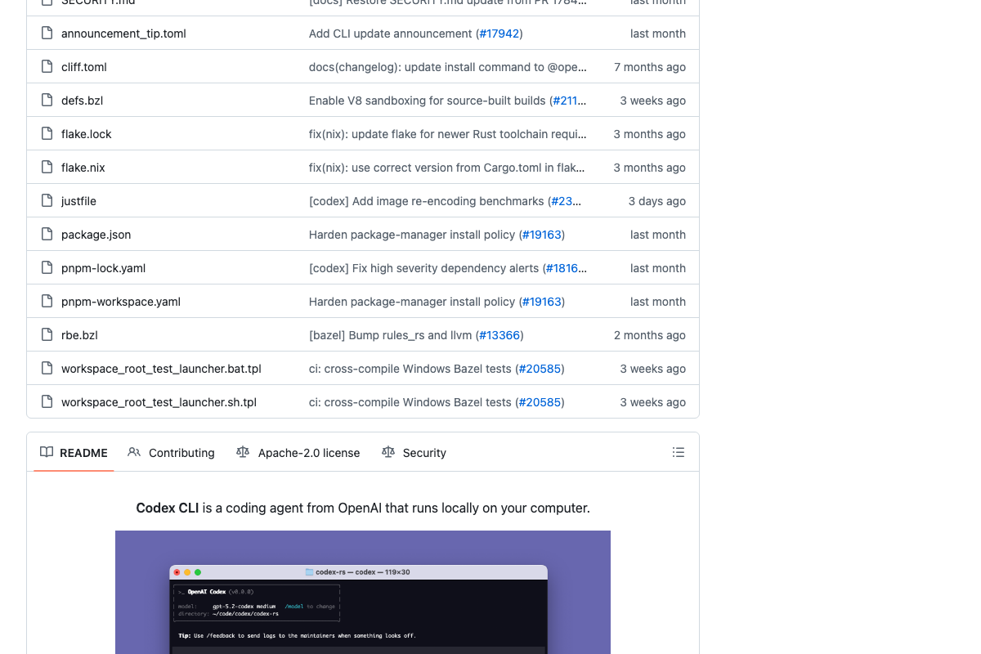This screenshot has height=654, width=981.
Task: Open 'ci: cross-compile Windows Bazel tests' in bat.tpl row
Action: pos(410,369)
